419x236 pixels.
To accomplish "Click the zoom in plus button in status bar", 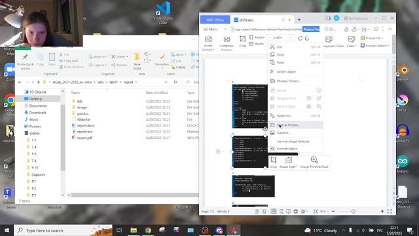I will (x=382, y=211).
